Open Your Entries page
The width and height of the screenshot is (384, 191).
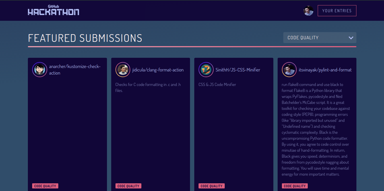pyautogui.click(x=337, y=11)
